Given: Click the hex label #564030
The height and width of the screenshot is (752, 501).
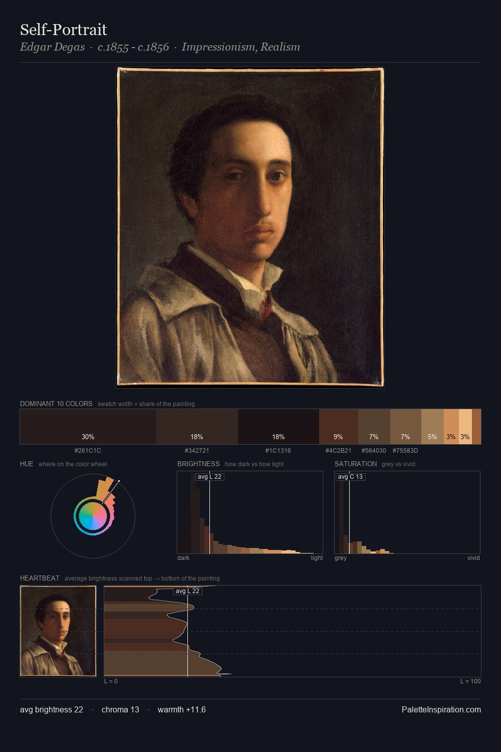Looking at the screenshot, I should coord(374,451).
